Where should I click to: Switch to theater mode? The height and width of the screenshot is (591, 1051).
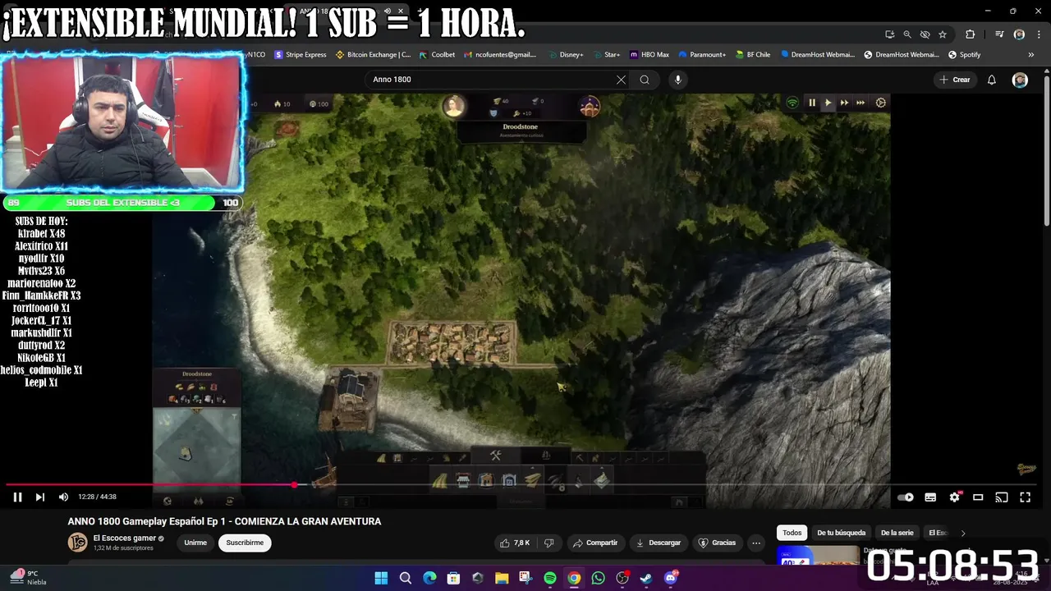978,497
